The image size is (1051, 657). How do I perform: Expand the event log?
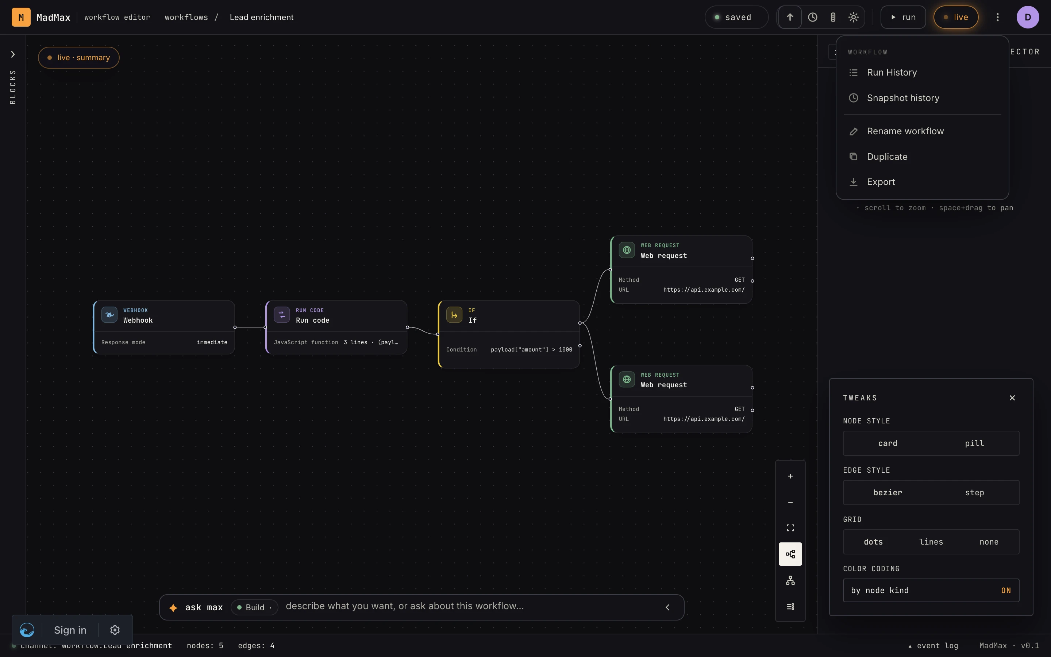(933, 646)
